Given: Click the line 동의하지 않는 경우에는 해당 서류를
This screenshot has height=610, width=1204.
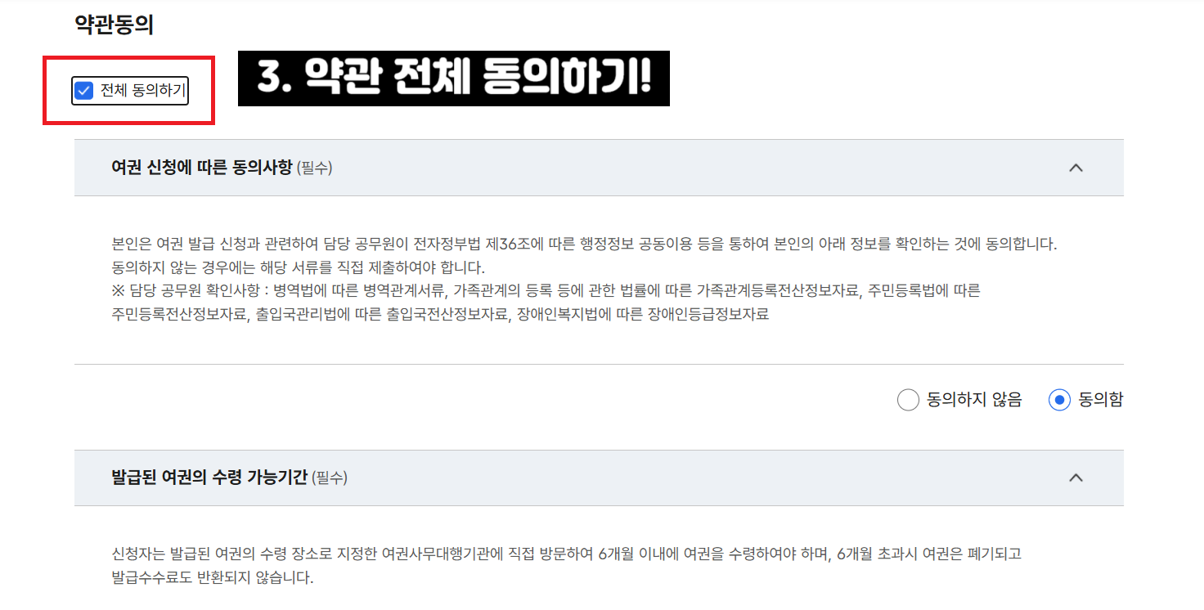Looking at the screenshot, I should (299, 267).
